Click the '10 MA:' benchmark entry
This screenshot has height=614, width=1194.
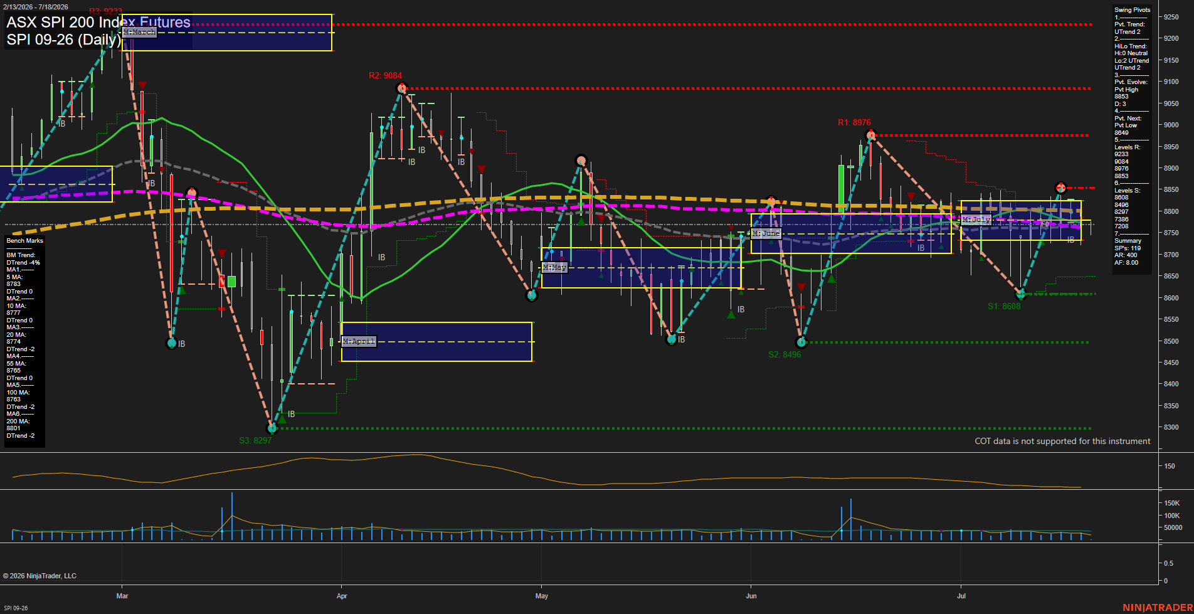pyautogui.click(x=16, y=305)
